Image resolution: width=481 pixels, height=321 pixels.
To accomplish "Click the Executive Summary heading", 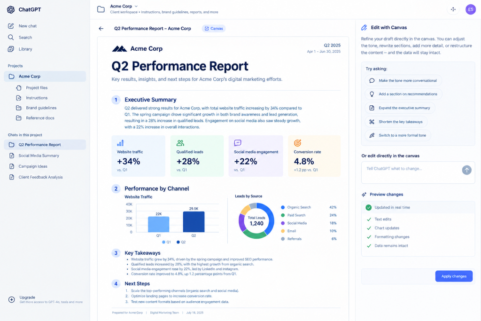I will point(150,100).
